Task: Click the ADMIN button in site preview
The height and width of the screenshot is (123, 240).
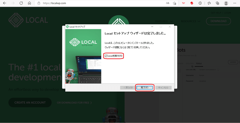Action: click(x=233, y=62)
